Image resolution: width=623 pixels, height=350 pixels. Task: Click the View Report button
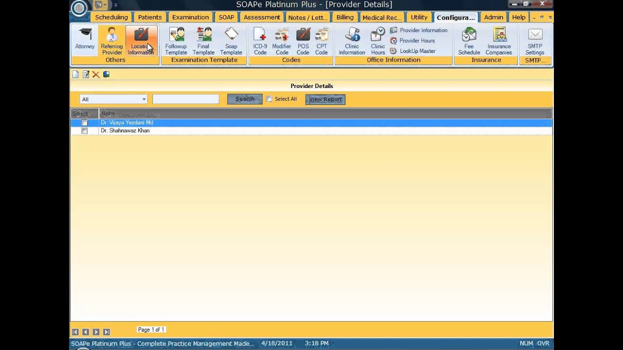point(326,99)
